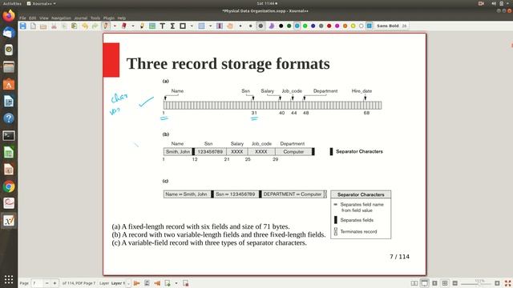Open the pen options dropdown arrow
The image size is (513, 288).
pyautogui.click(x=115, y=26)
